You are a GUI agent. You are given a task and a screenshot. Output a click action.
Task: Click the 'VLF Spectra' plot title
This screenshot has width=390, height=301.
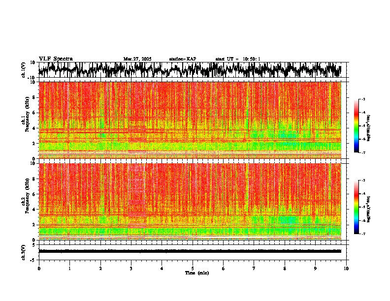56,59
